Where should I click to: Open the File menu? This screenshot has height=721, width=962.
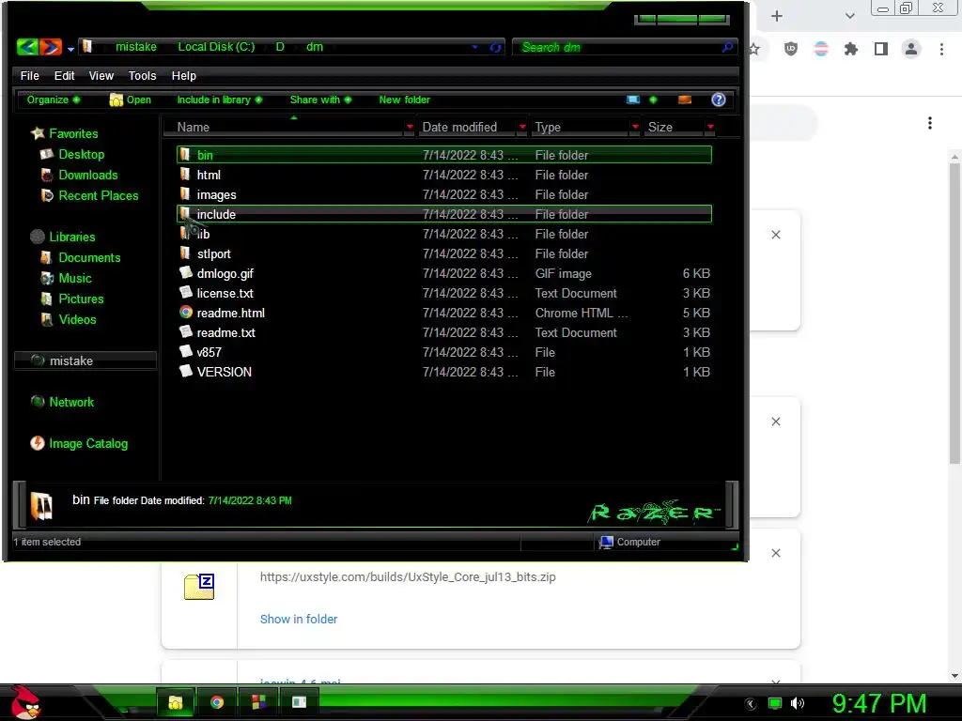[29, 75]
